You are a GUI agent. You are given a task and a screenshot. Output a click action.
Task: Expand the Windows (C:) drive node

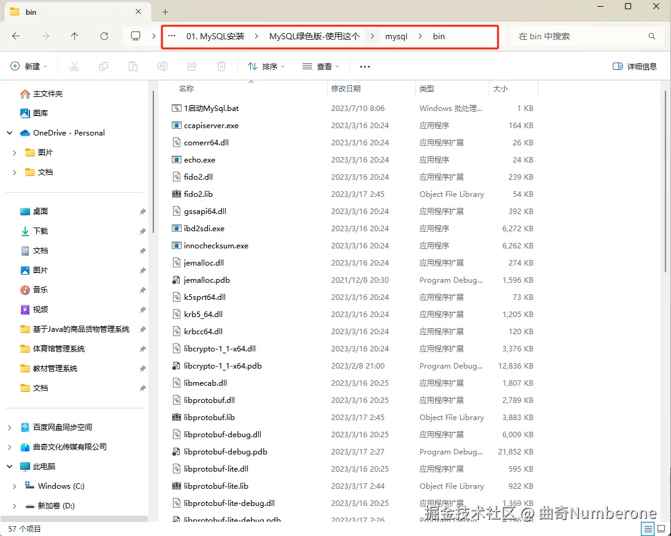(x=14, y=486)
